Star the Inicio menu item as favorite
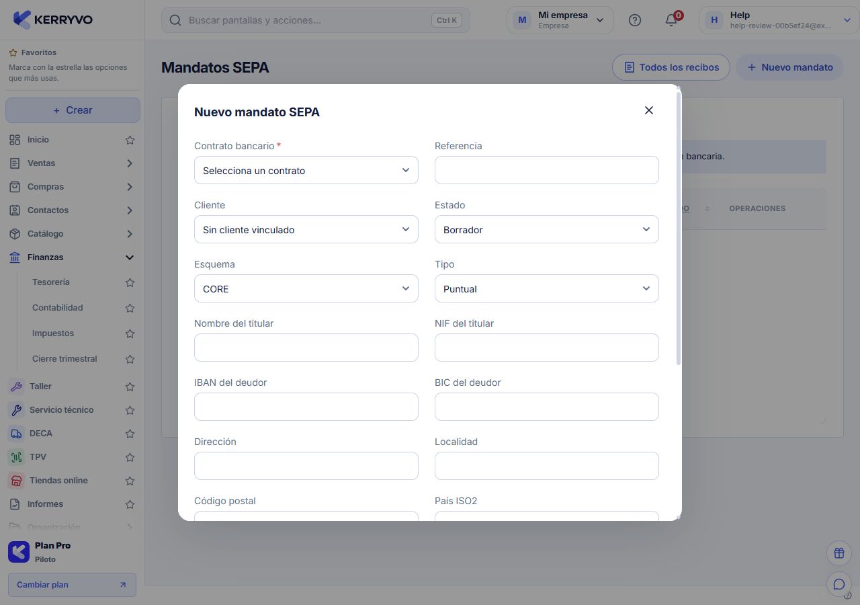The image size is (860, 605). (x=130, y=140)
